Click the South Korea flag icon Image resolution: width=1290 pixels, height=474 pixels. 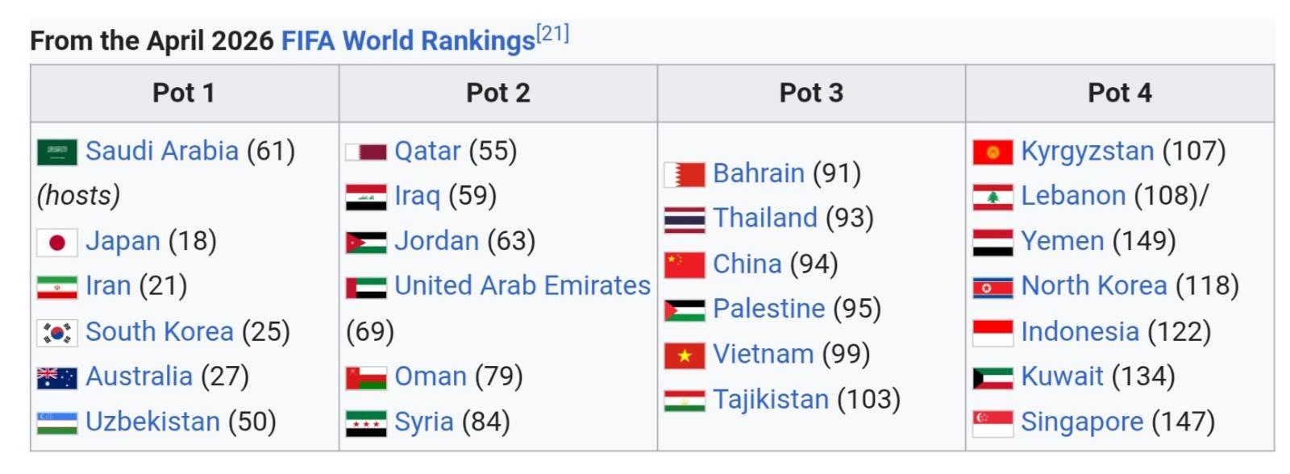click(57, 332)
